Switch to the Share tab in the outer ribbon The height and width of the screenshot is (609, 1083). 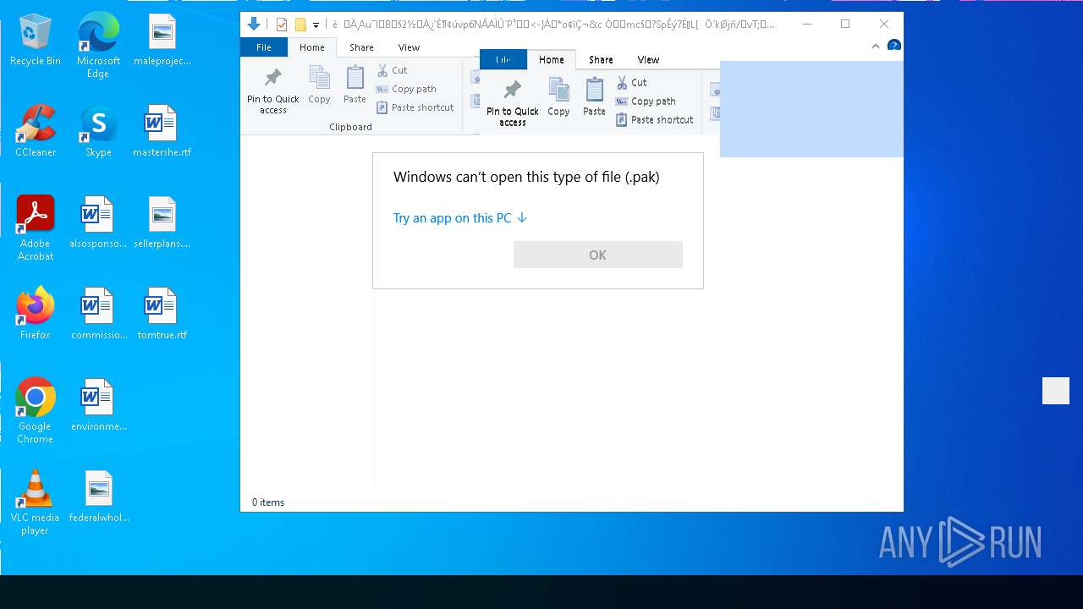(361, 47)
